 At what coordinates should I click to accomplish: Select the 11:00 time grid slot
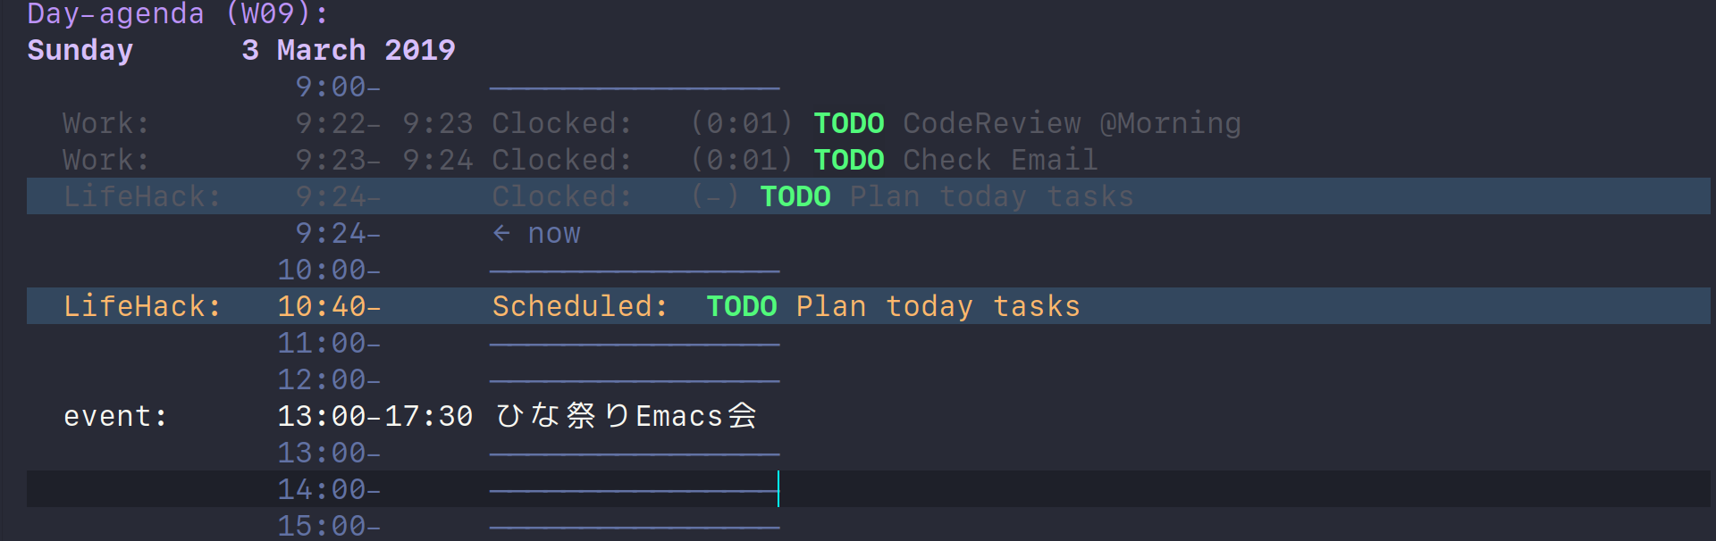[x=634, y=343]
